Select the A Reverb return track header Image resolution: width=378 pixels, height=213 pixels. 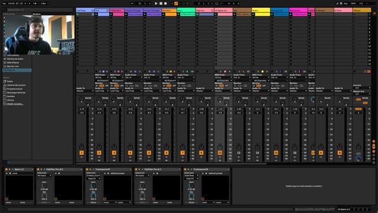[324, 11]
